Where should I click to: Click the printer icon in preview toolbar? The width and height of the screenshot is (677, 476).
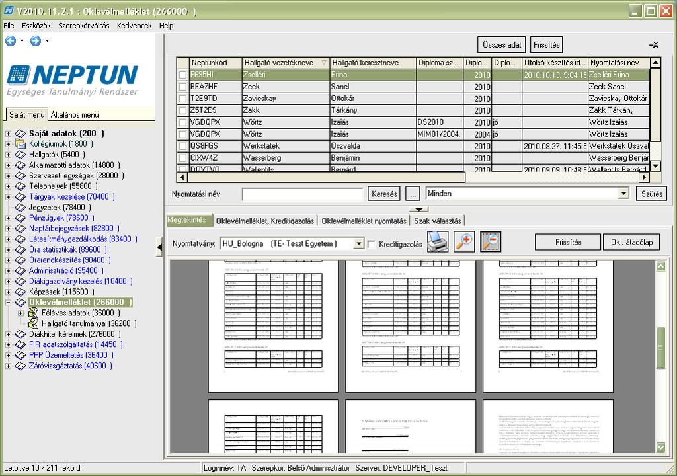438,242
